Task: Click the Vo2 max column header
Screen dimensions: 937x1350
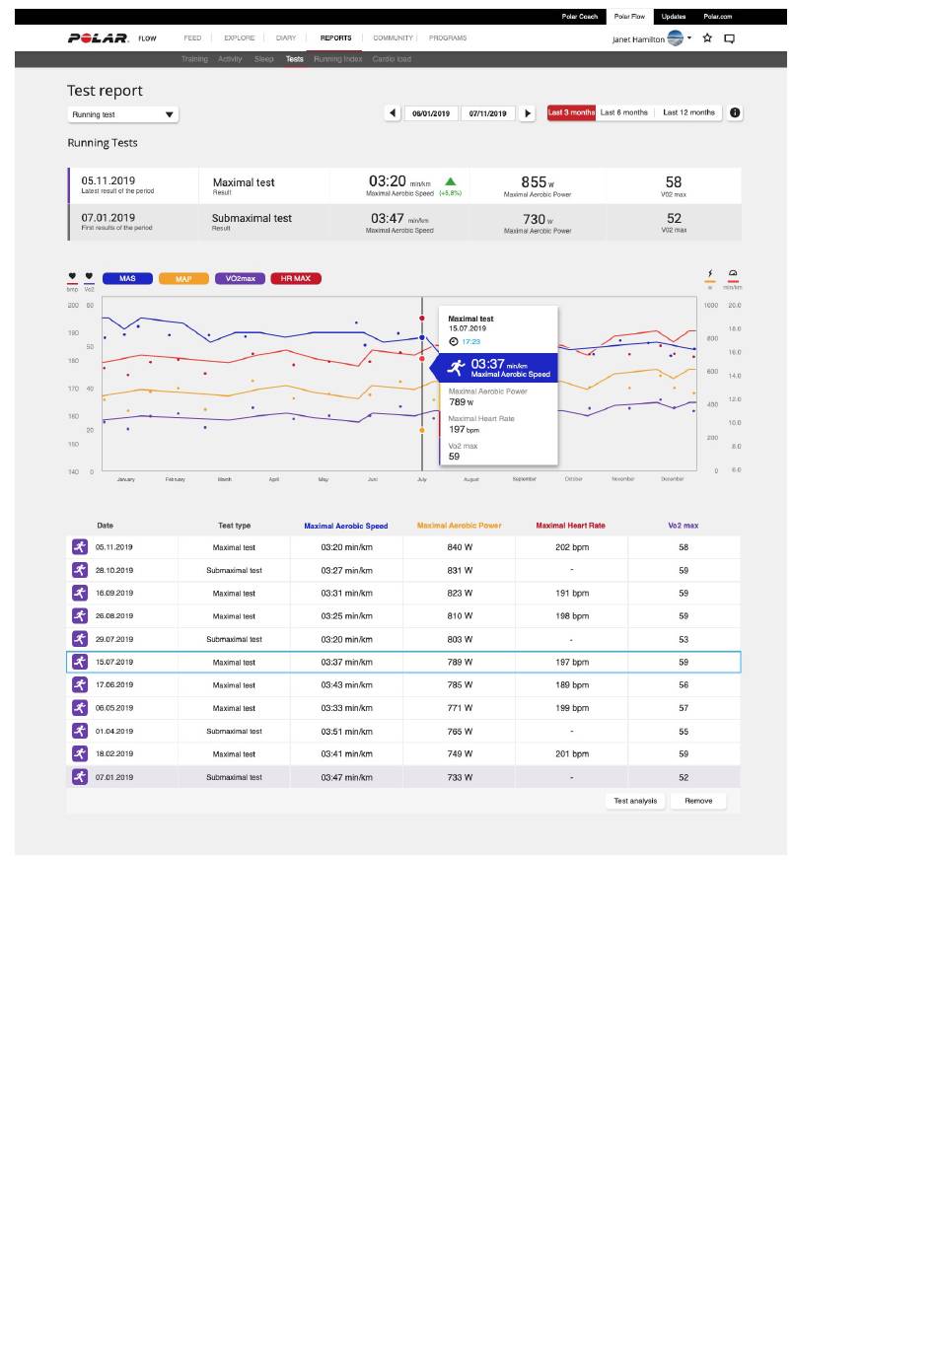Action: tap(684, 526)
